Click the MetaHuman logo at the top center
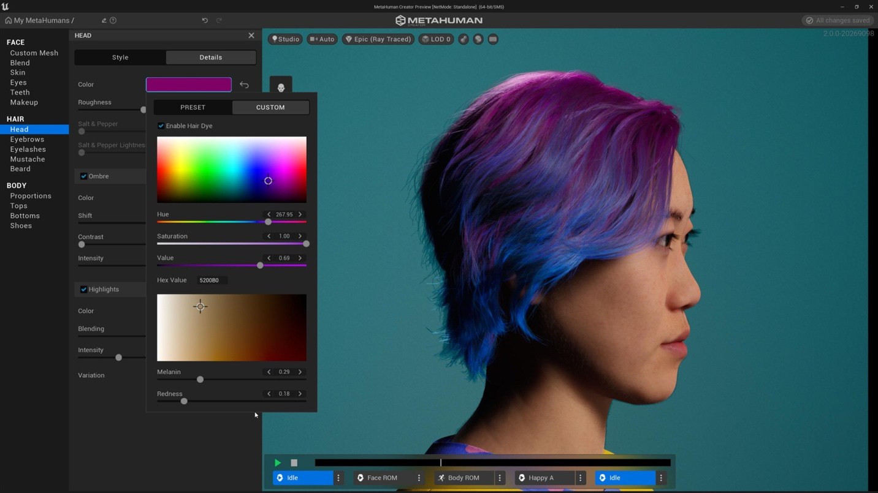The image size is (878, 493). [x=439, y=20]
